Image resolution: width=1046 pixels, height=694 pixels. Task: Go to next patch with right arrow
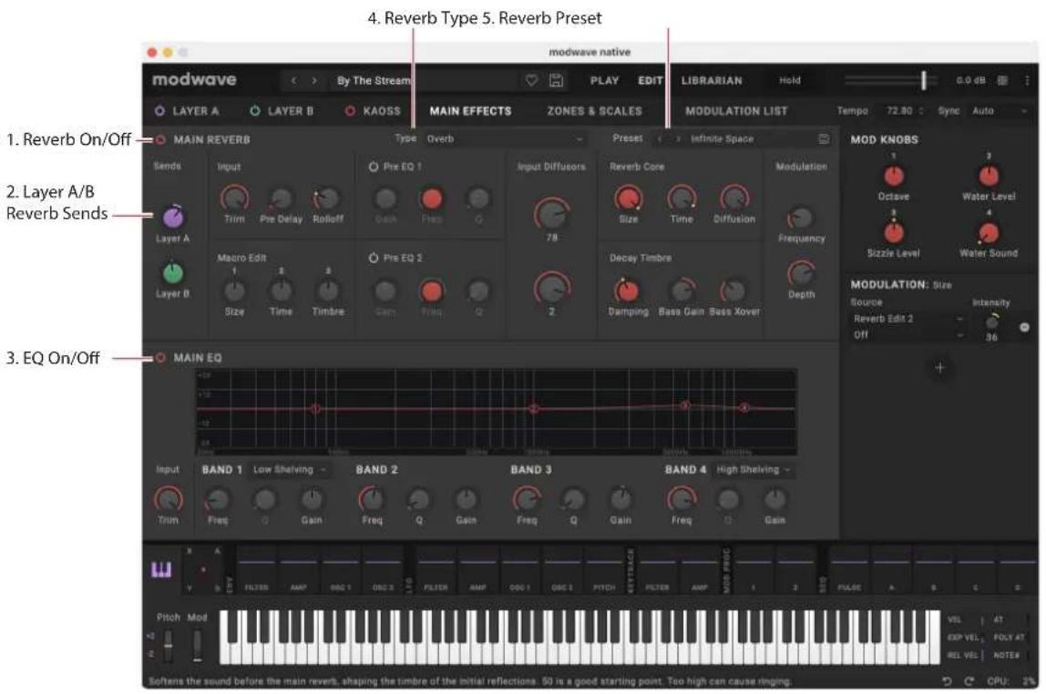[314, 81]
